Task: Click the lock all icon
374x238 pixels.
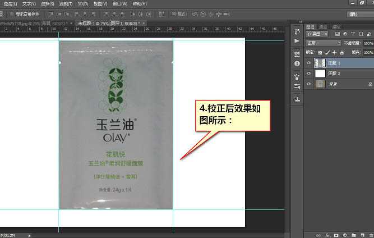Action: pyautogui.click(x=341, y=52)
